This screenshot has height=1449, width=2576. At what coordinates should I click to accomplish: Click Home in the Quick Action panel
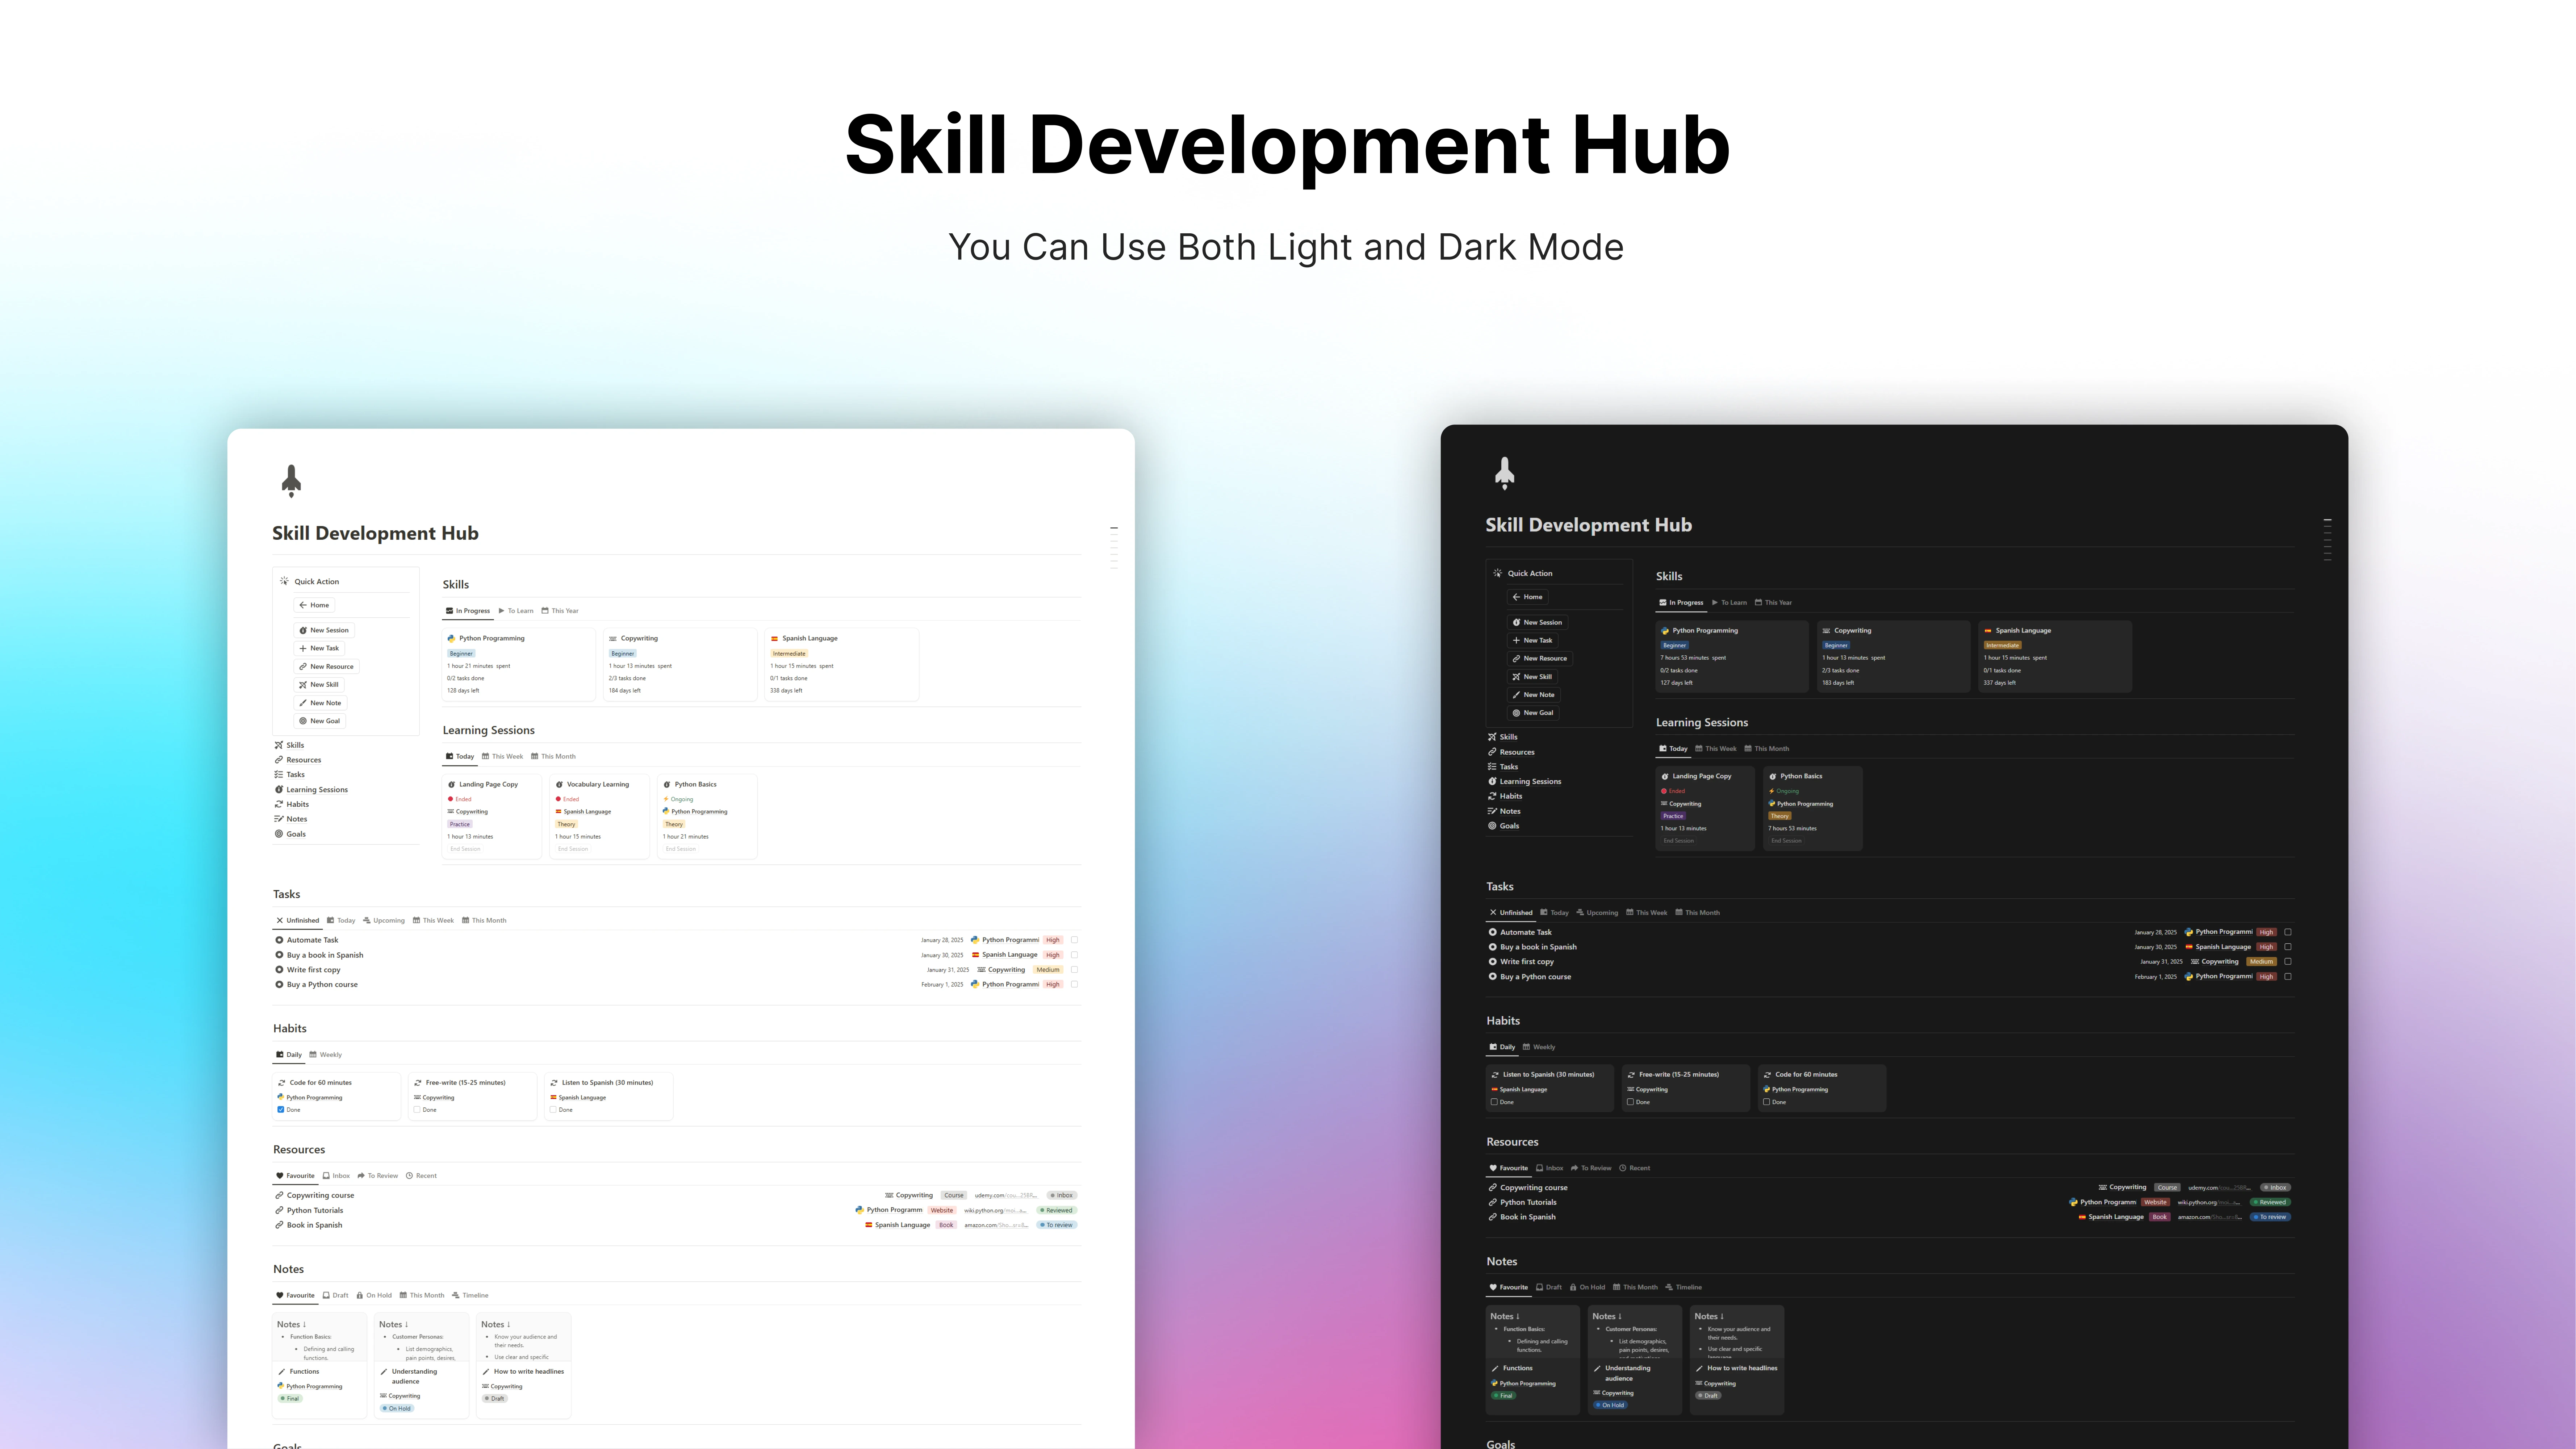[x=315, y=605]
